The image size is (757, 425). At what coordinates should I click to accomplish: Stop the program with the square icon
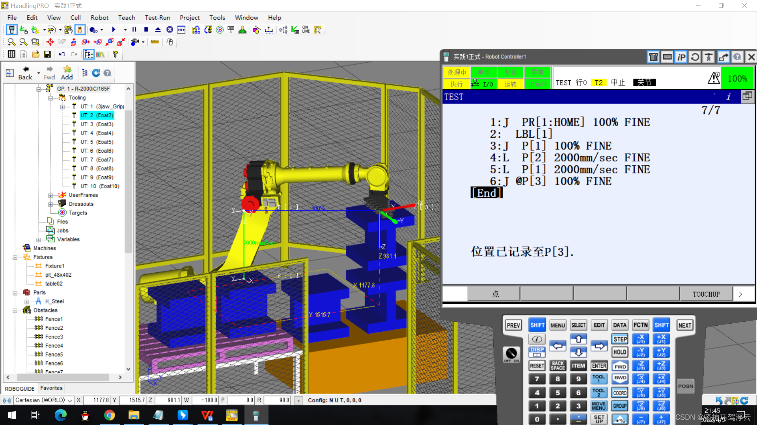146,30
